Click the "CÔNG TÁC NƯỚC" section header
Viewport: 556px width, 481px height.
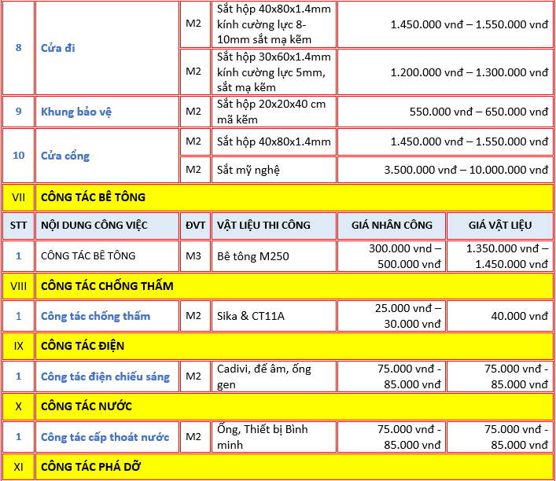(x=87, y=406)
